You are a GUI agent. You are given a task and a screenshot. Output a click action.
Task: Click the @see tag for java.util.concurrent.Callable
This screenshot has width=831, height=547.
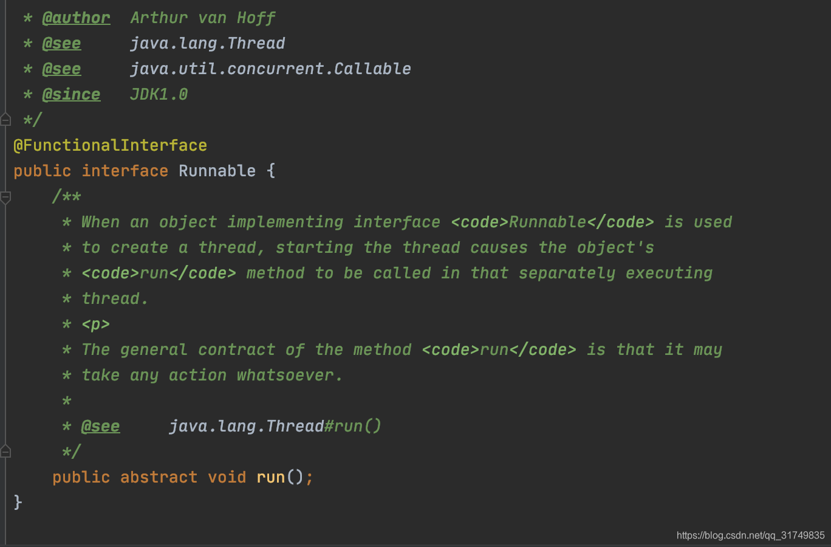61,69
